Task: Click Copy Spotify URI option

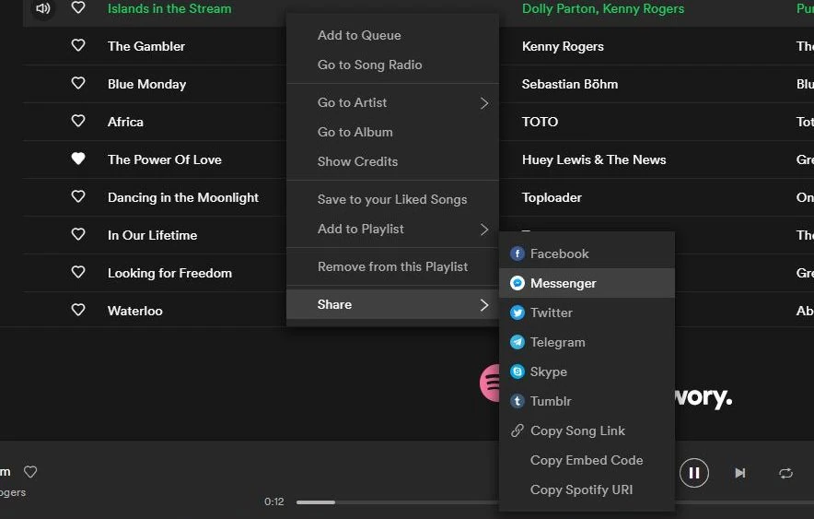Action: pos(581,490)
